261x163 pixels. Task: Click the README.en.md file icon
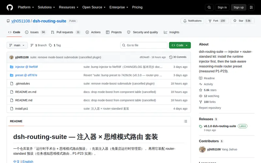point(11,92)
